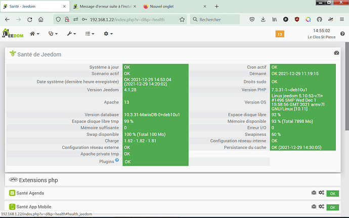Screen dimensions: 349x218
Task: Switch to the Message d'erreur tab
Action: [105, 7]
